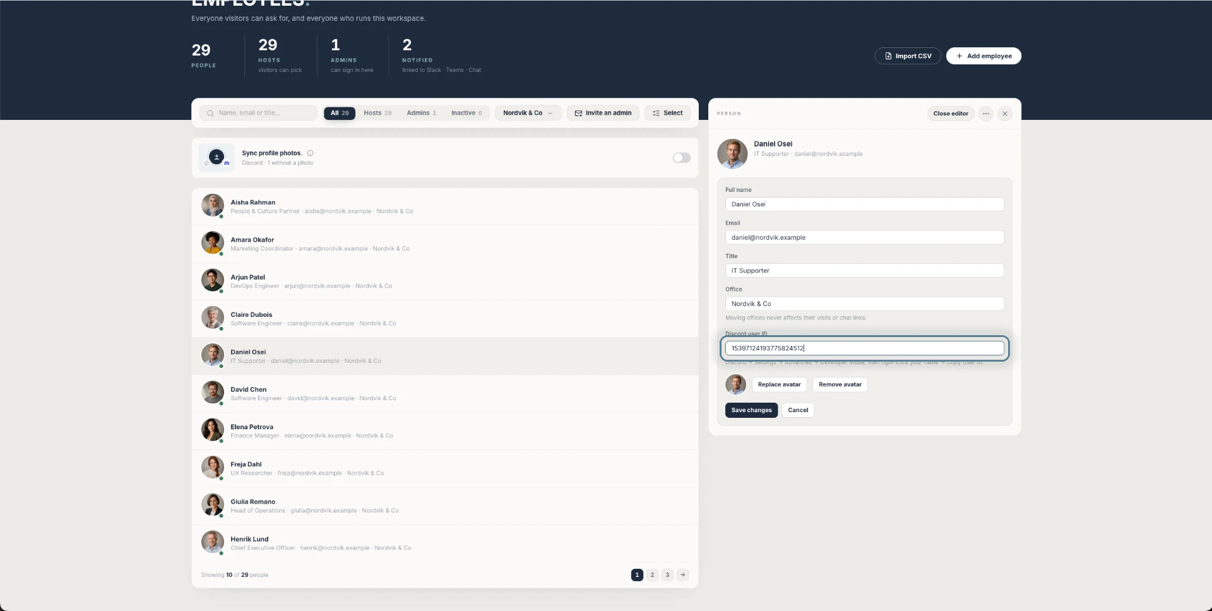This screenshot has width=1212, height=611.
Task: Click Aisha Rahman's avatar photo
Action: coord(213,206)
